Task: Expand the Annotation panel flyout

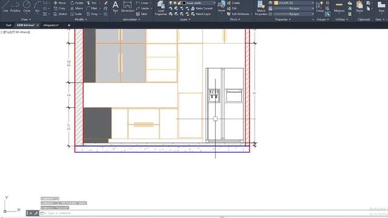Action: 132,19
